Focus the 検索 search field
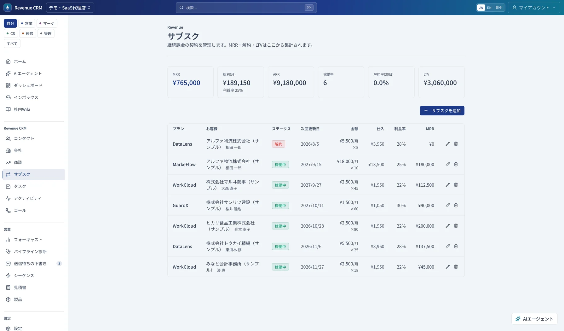The height and width of the screenshot is (331, 564). 246,8
